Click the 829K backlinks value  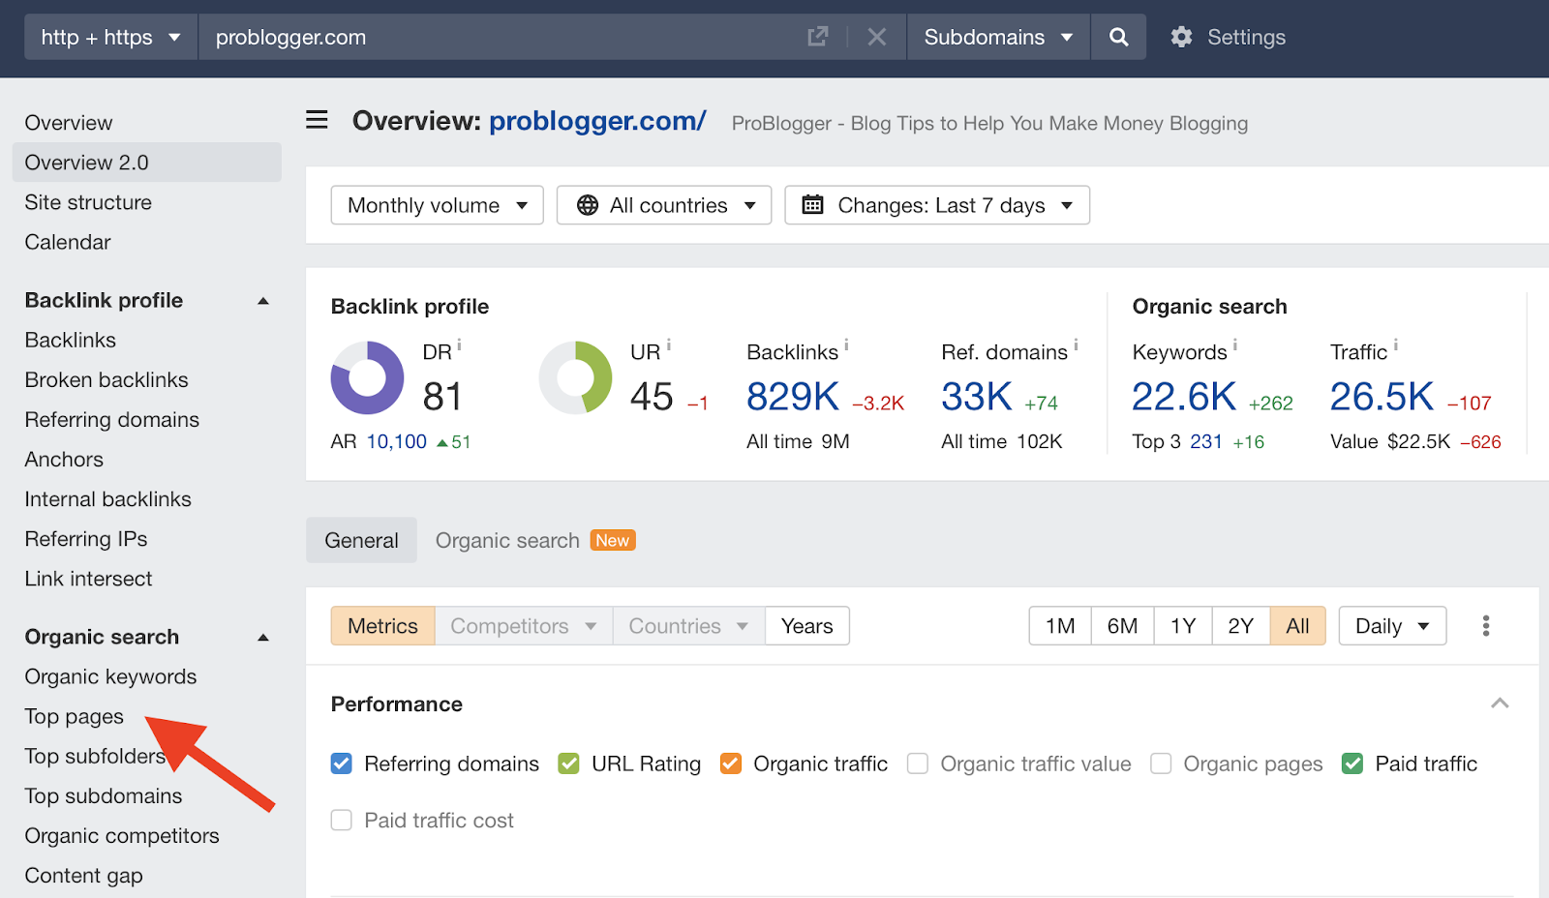793,397
